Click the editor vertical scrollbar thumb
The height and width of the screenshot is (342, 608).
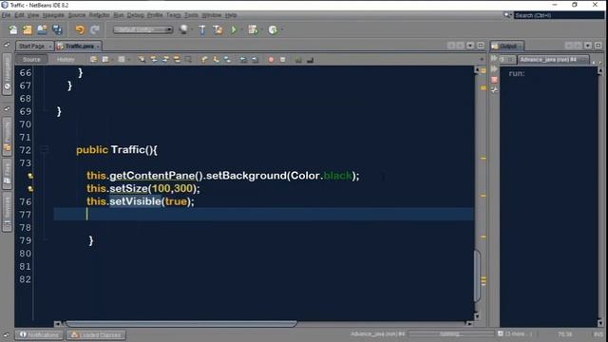[x=477, y=275]
